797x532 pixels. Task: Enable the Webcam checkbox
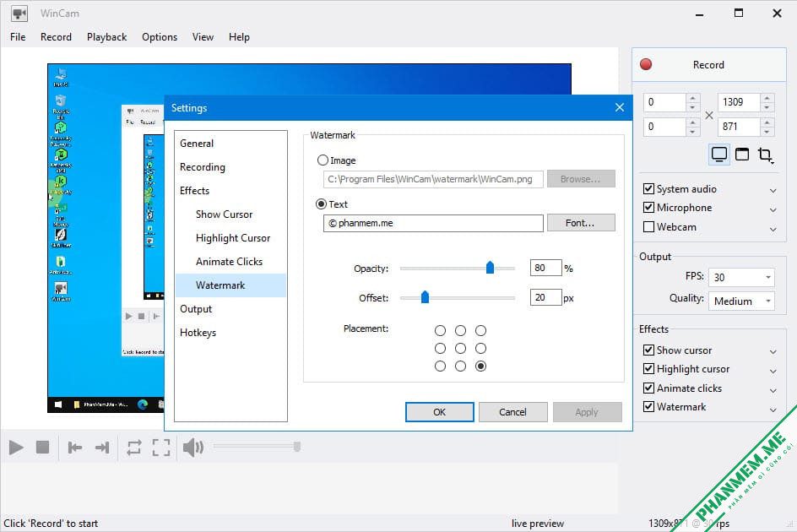(x=648, y=227)
